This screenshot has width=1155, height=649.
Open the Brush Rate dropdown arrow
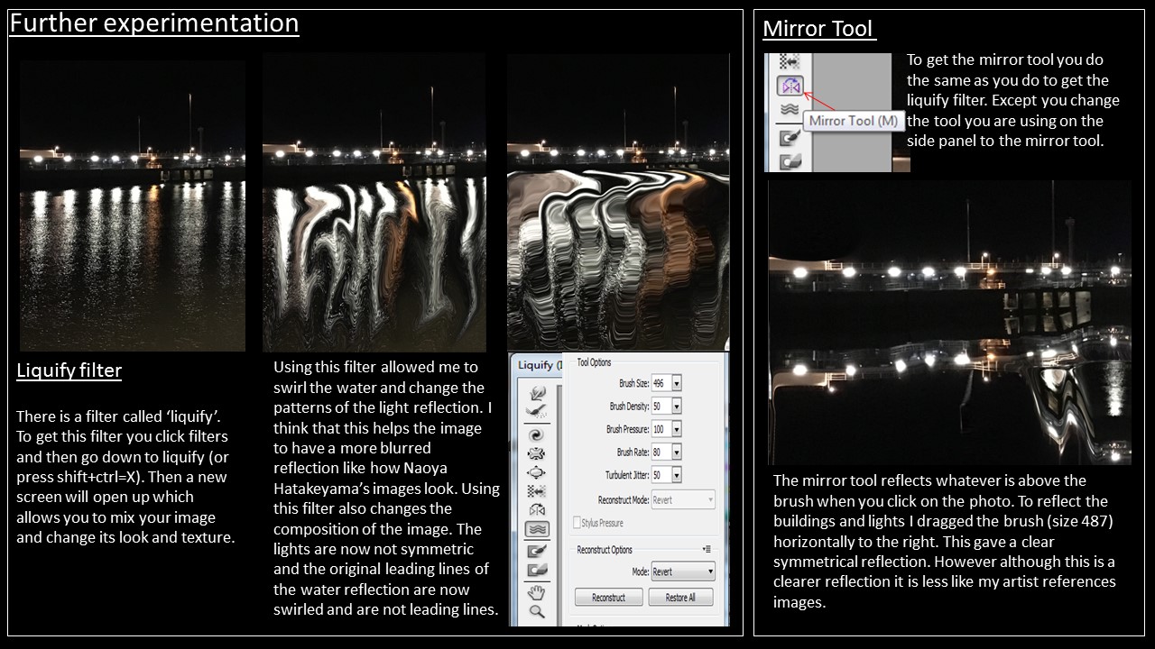point(677,452)
